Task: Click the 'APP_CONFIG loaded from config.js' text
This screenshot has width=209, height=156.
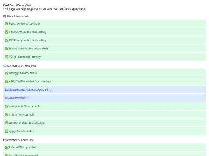Action: (x=30, y=81)
